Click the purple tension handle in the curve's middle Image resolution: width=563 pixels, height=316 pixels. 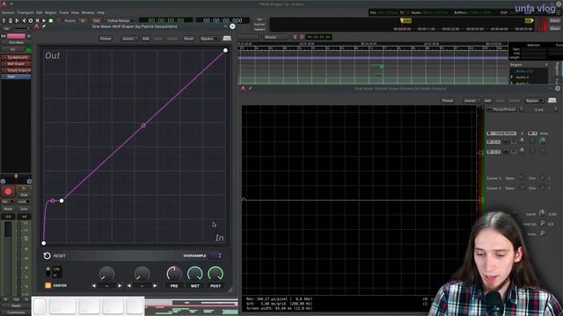pyautogui.click(x=143, y=126)
